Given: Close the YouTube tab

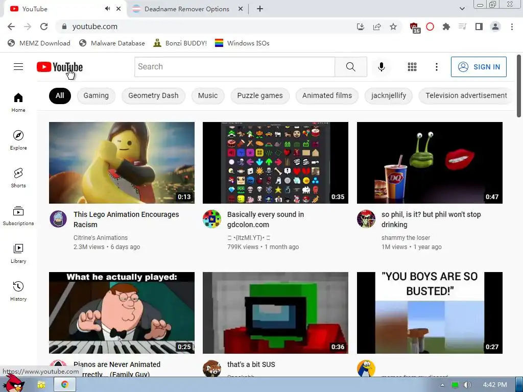Looking at the screenshot, I should point(118,9).
